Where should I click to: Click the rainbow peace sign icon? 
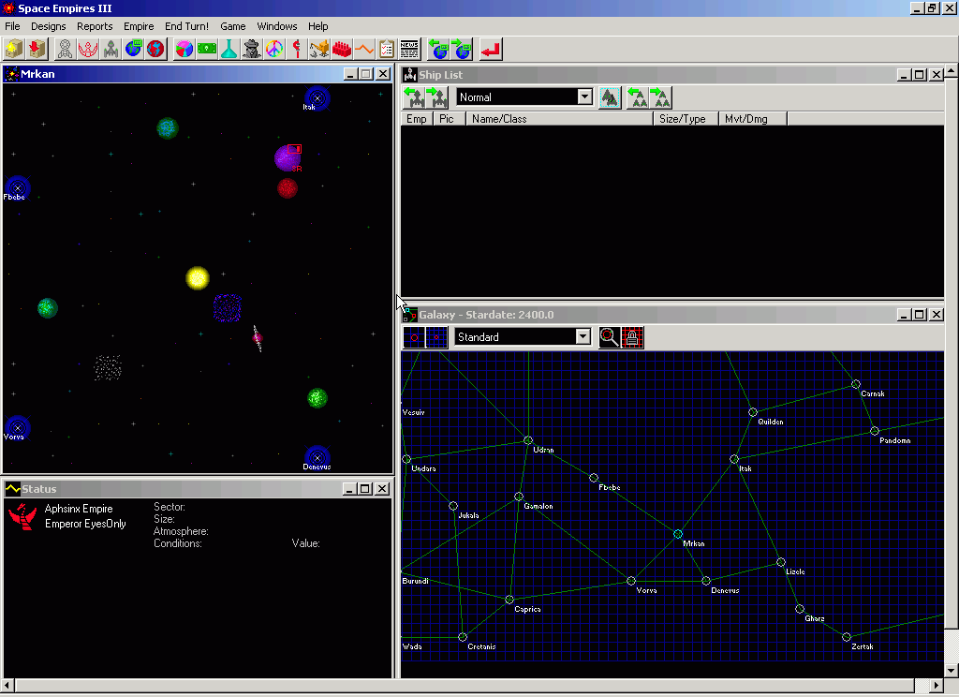point(274,48)
